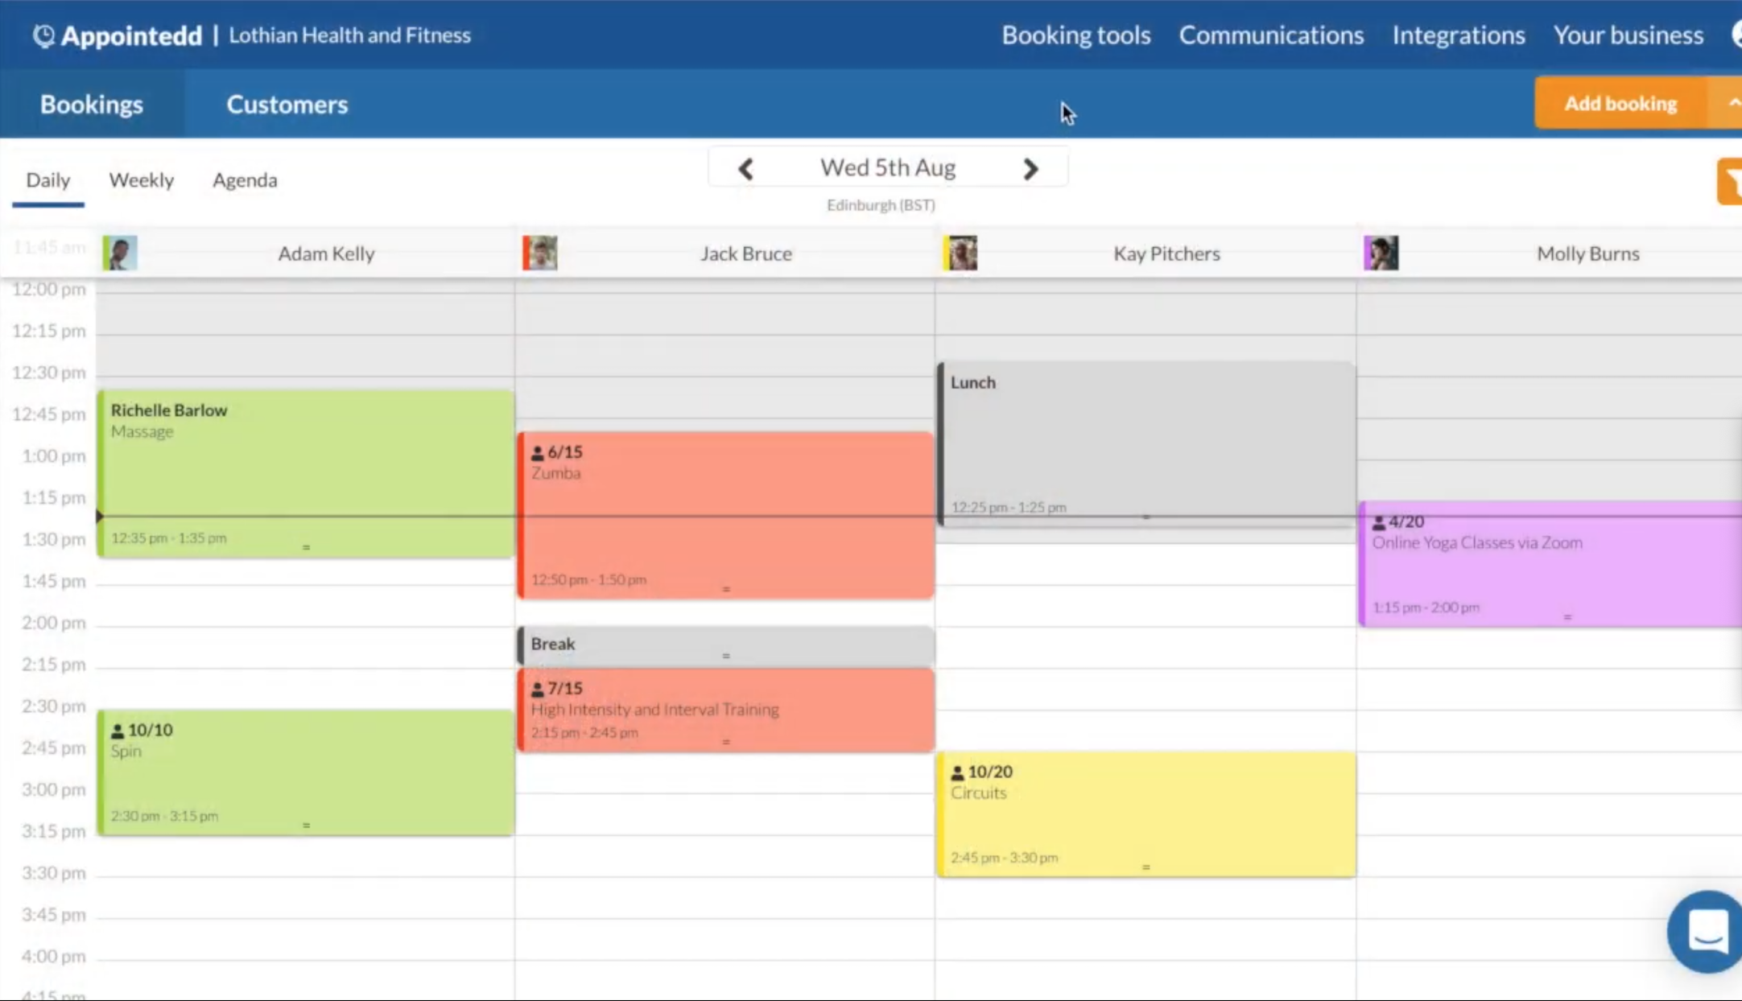Viewport: 1742px width, 1001px height.
Task: Click Adam Kelly's avatar photo
Action: [x=120, y=253]
